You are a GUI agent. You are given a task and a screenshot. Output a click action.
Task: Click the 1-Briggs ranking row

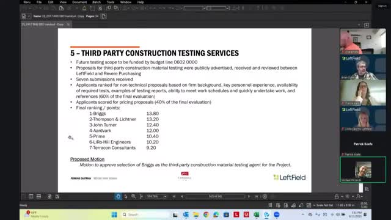click(124, 114)
